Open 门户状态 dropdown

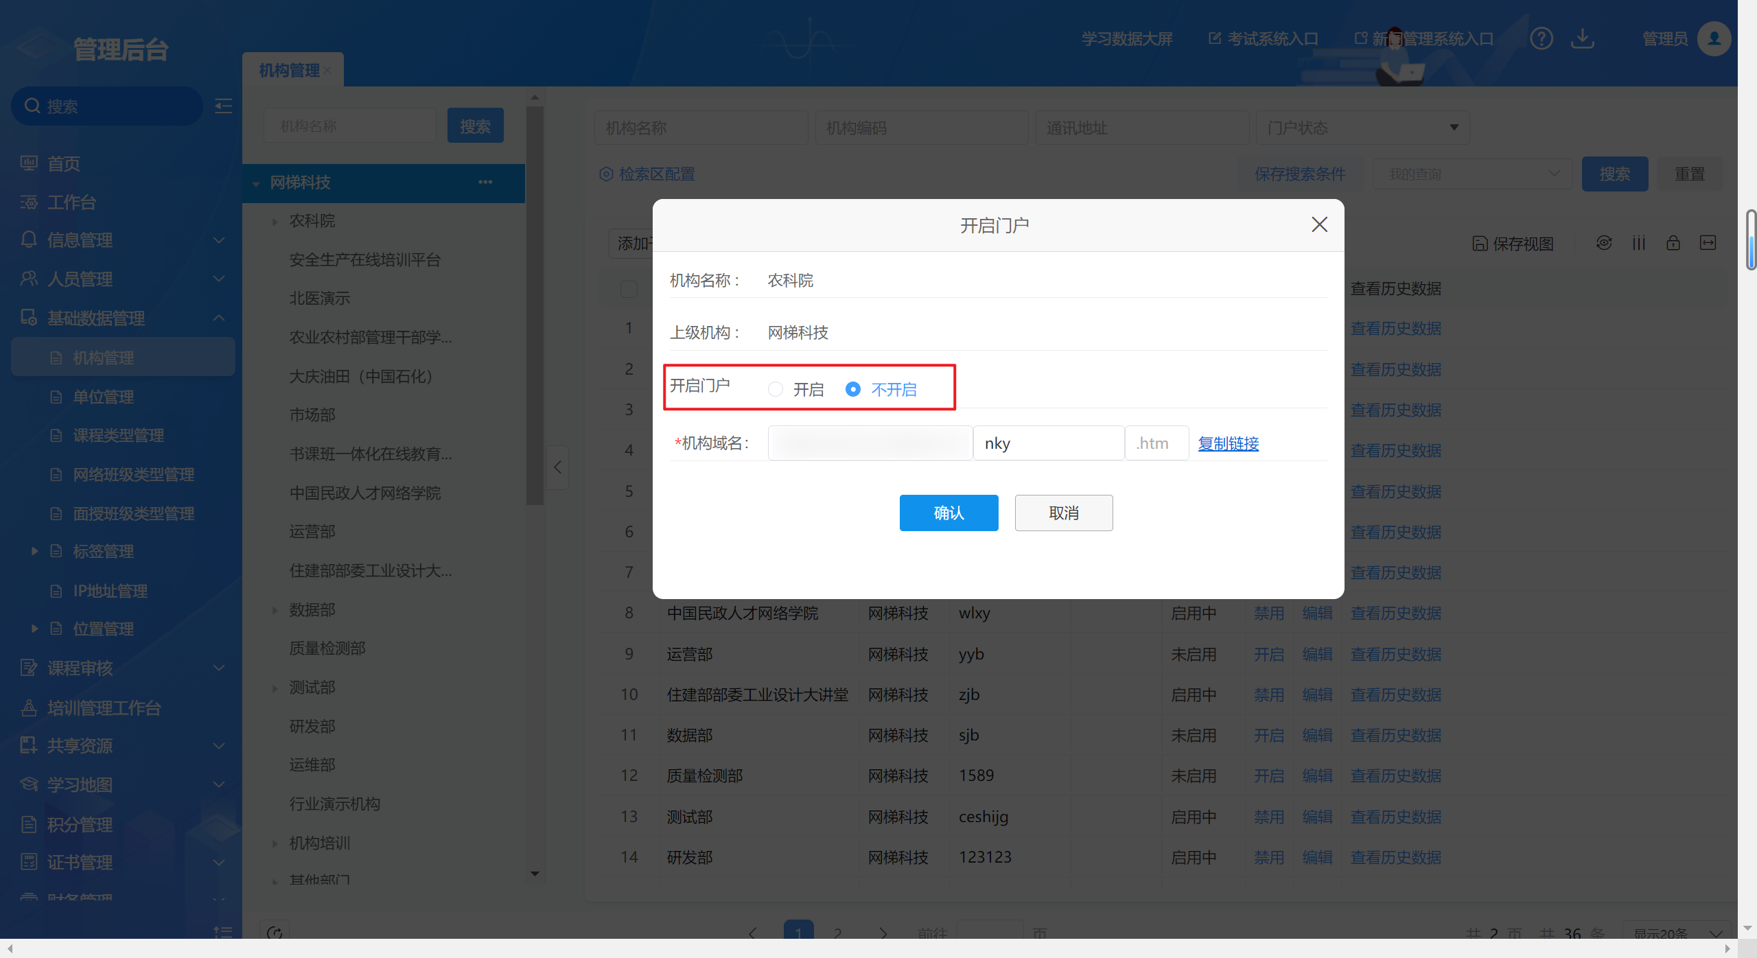coord(1362,128)
